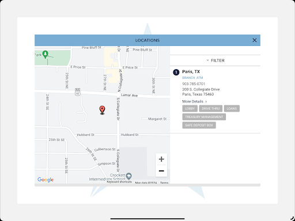
Task: Expand the FILTER options
Action: 215,60
